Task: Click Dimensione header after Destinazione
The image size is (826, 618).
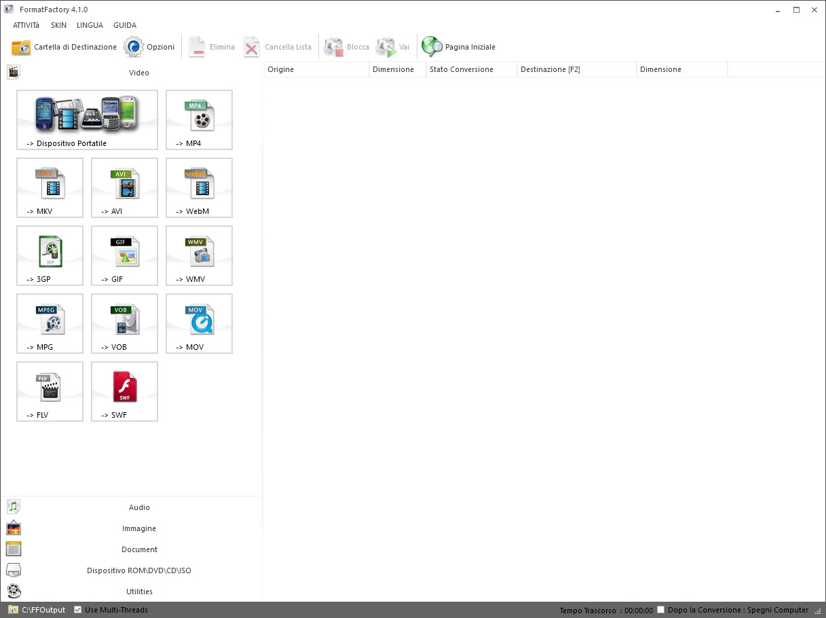Action: [682, 69]
